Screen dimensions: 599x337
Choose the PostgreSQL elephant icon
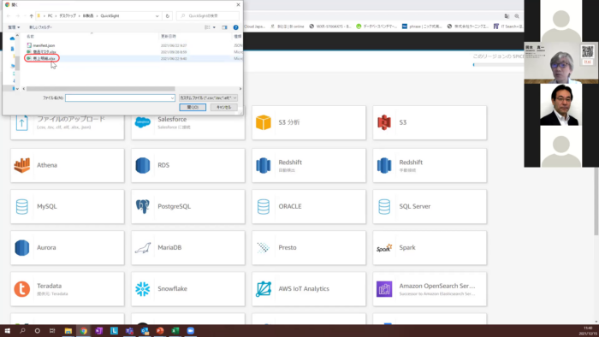pyautogui.click(x=143, y=206)
